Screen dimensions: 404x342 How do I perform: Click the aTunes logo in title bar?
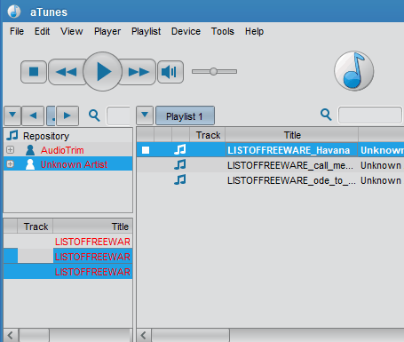(x=14, y=12)
